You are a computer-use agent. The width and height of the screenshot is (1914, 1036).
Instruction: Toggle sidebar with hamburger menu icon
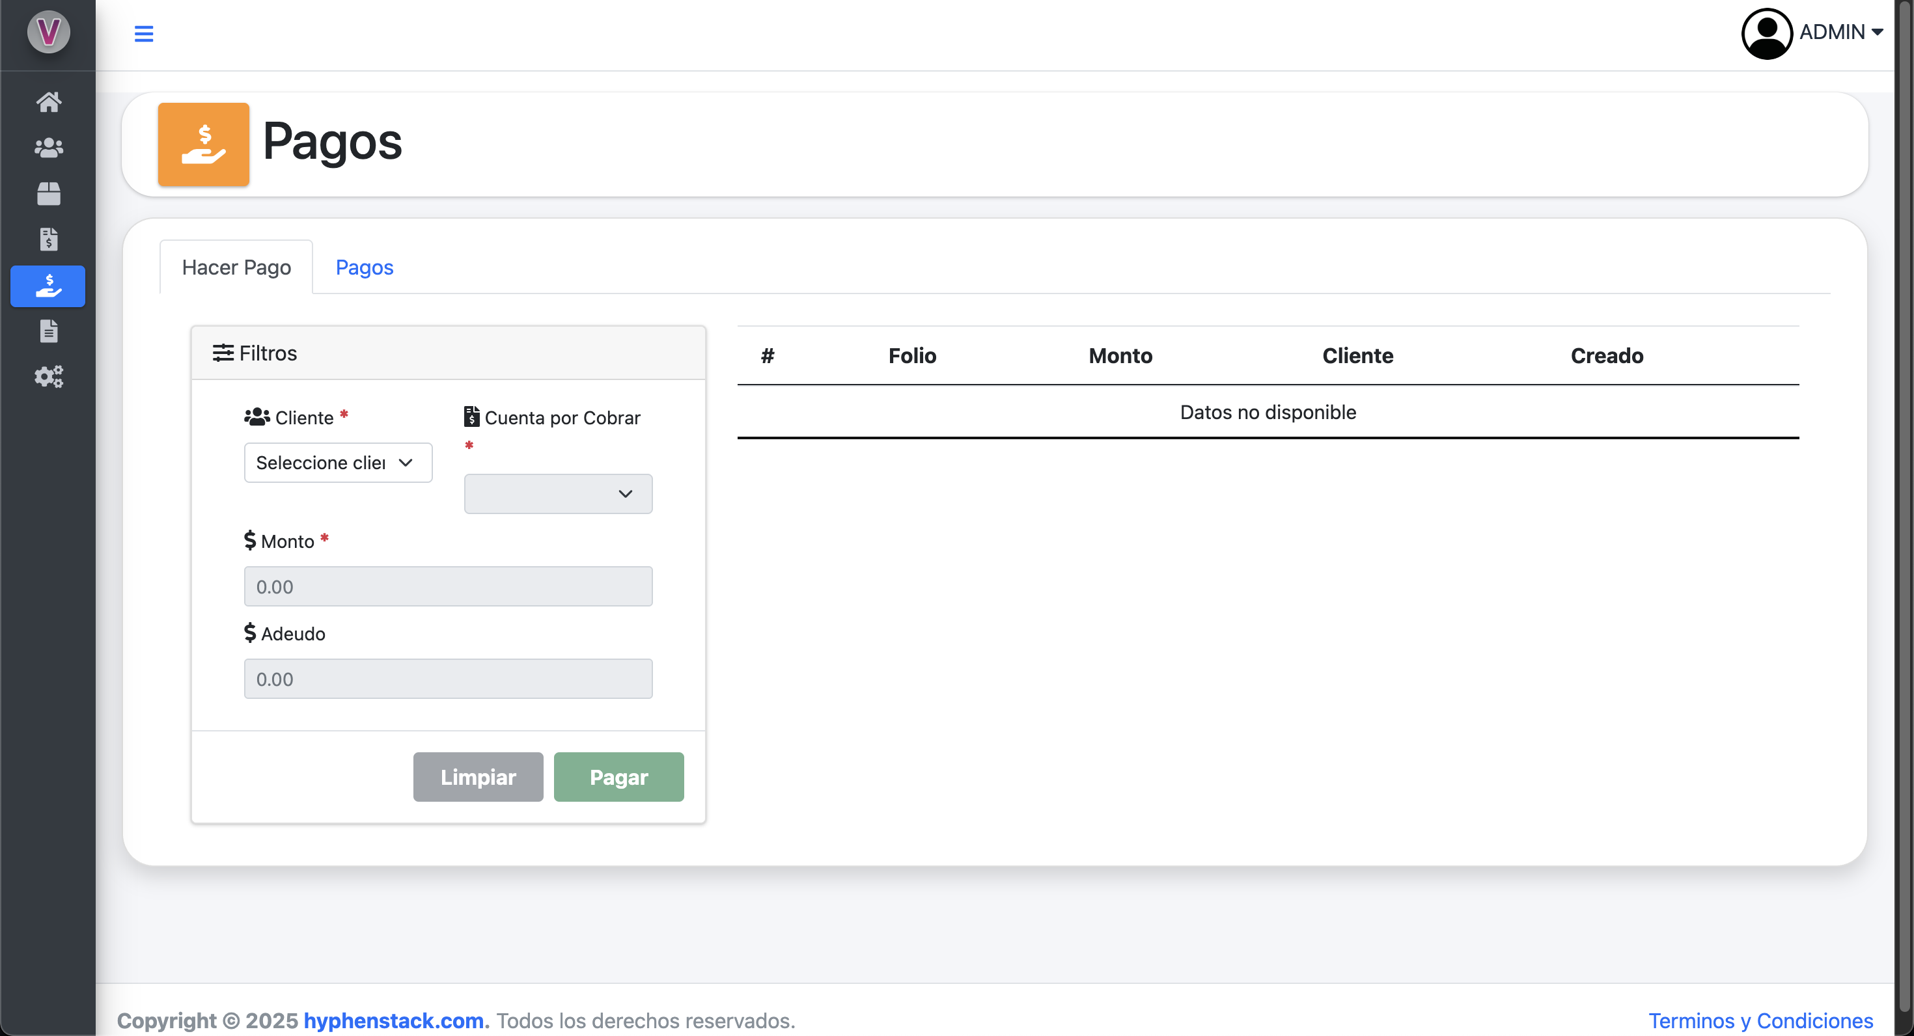click(x=143, y=33)
